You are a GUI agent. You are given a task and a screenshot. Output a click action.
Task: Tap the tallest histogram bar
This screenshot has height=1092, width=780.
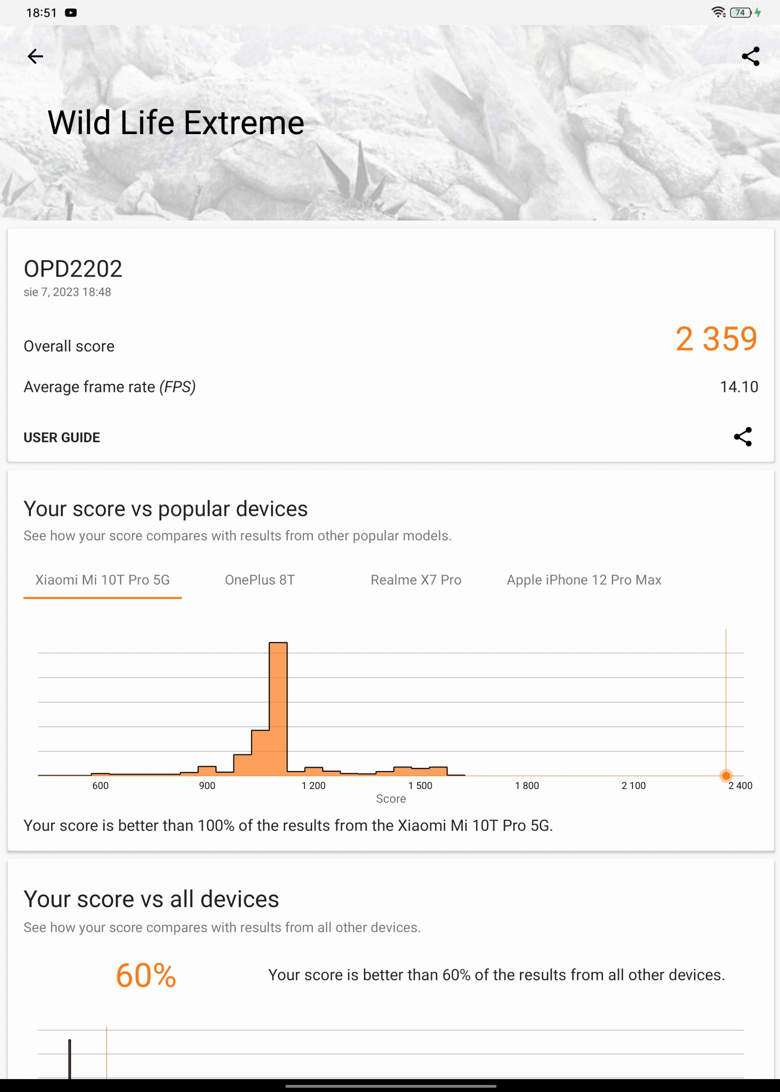coord(278,709)
